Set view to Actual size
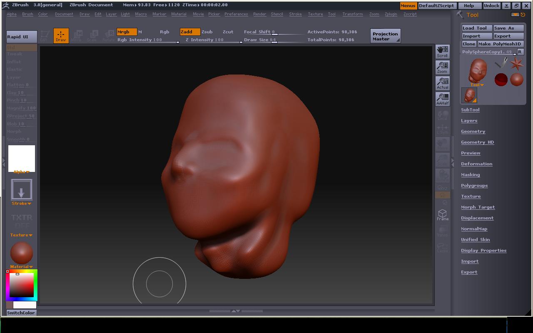This screenshot has width=533, height=333. tap(442, 83)
